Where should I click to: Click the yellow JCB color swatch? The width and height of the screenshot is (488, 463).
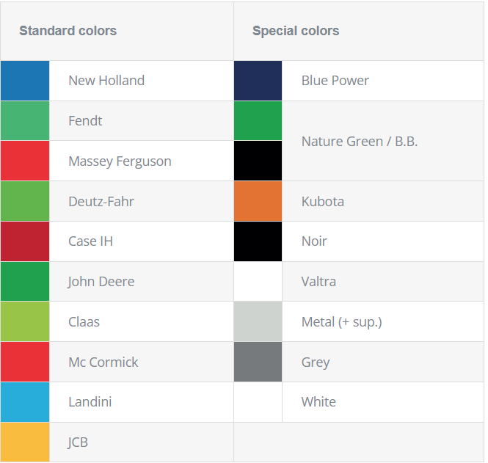25,442
